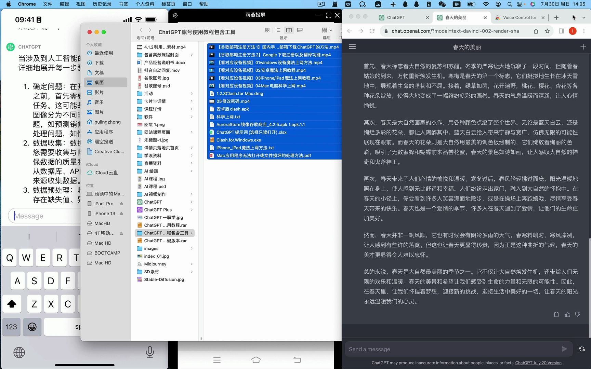
Task: Switch to the Voice Control Chrome tab
Action: click(x=519, y=17)
